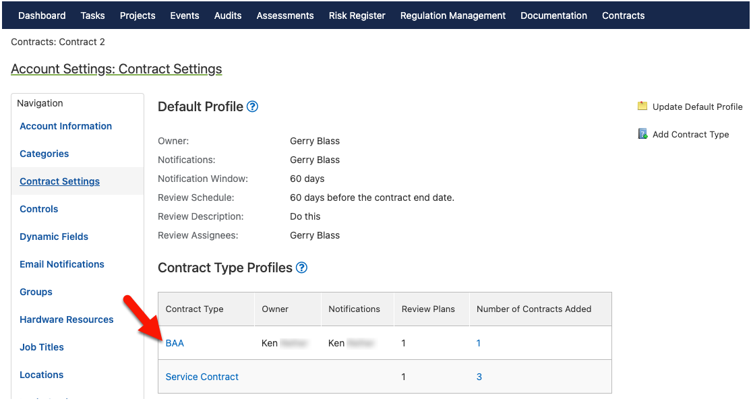The height and width of the screenshot is (401, 751).
Task: Select Account Information in the navigation
Action: pos(66,126)
